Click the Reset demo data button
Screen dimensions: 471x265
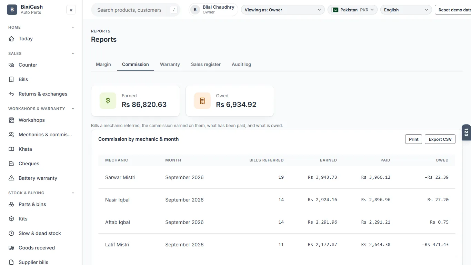pos(453,10)
